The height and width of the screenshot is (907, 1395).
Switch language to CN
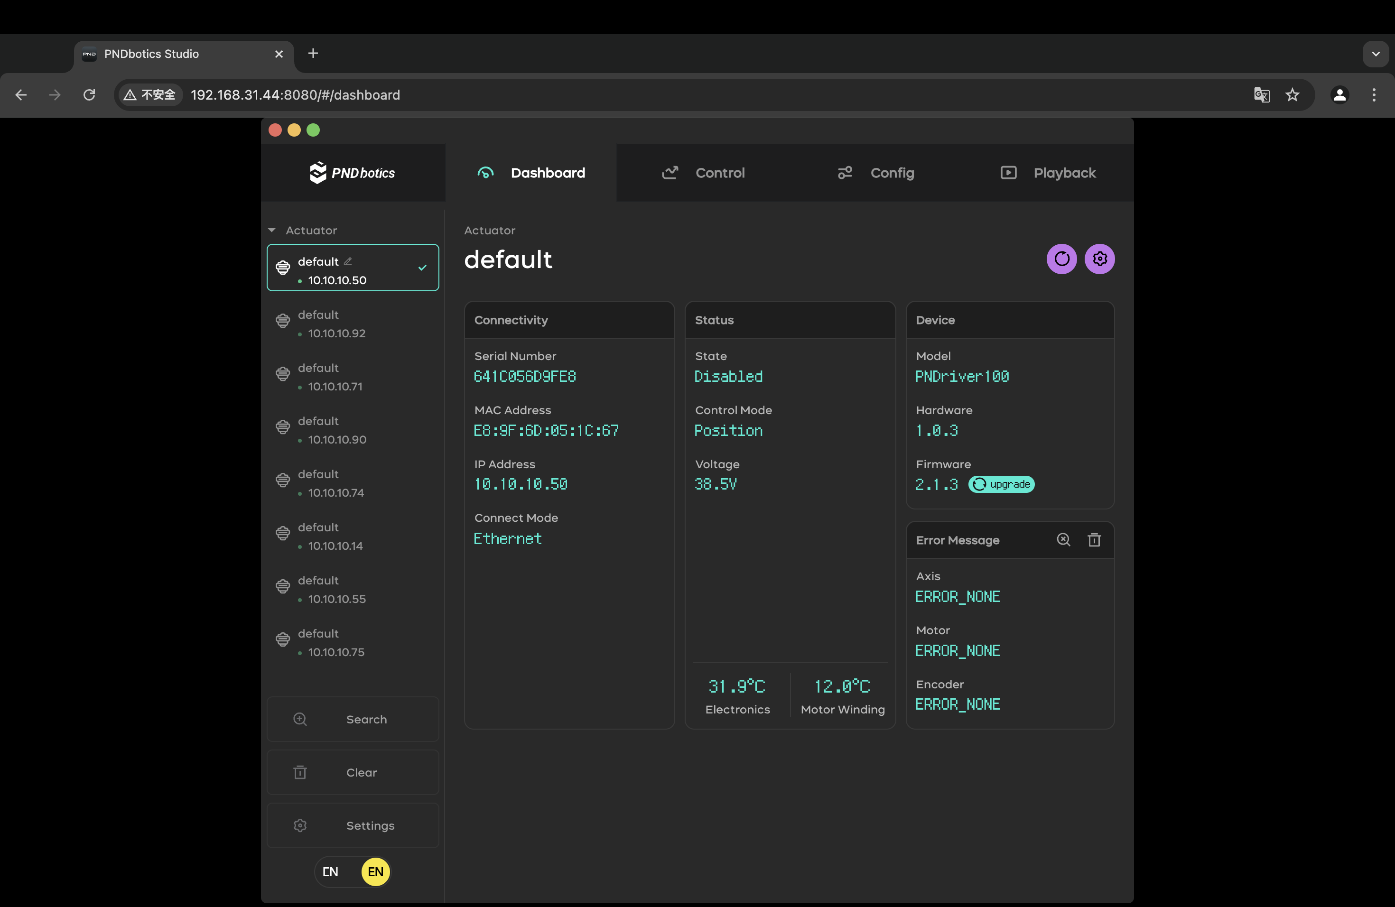[331, 872]
